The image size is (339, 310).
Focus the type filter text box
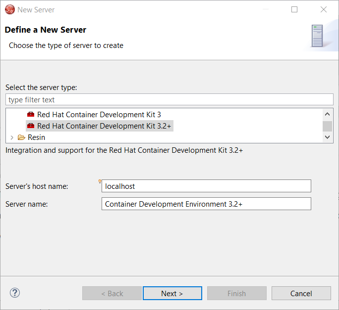click(x=169, y=99)
